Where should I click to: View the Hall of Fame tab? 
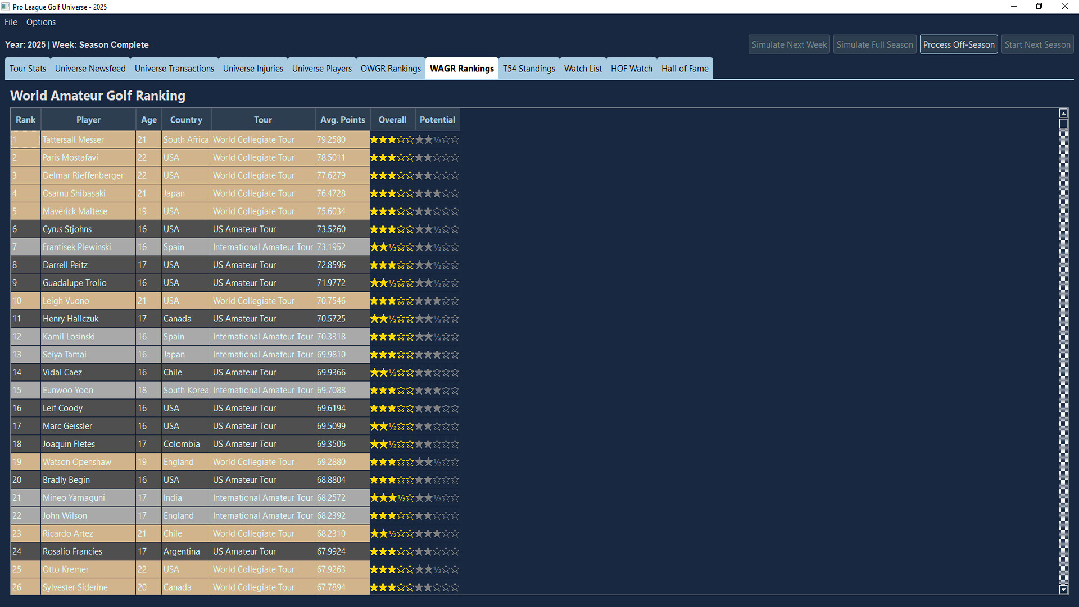[x=684, y=68]
